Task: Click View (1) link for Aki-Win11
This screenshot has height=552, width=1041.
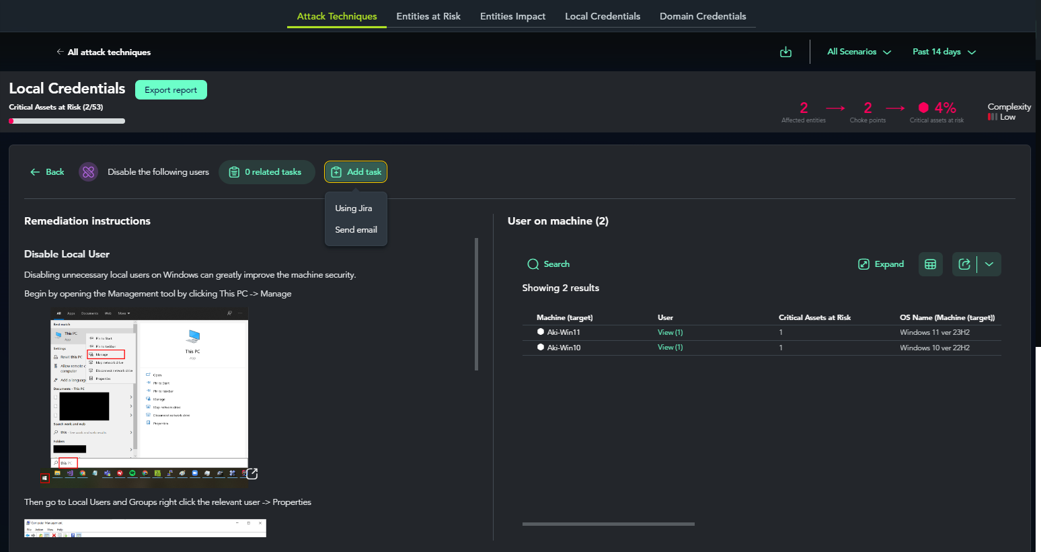Action: pyautogui.click(x=670, y=332)
